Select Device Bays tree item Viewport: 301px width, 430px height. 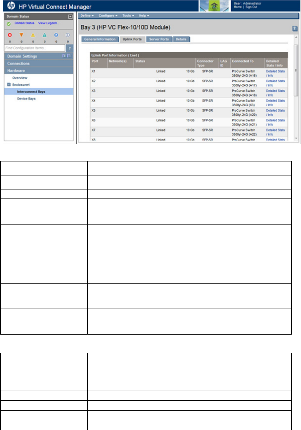pos(26,99)
